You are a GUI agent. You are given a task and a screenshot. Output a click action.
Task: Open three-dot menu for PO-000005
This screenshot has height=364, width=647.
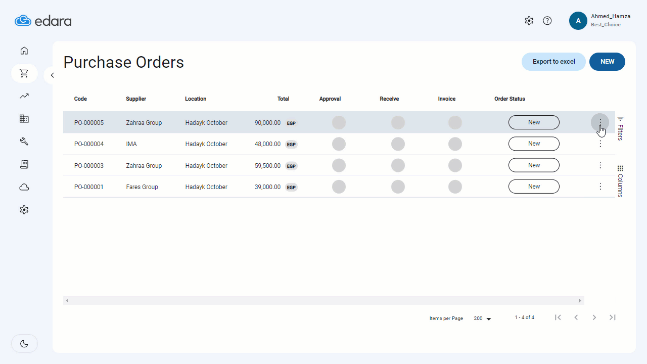(x=600, y=122)
